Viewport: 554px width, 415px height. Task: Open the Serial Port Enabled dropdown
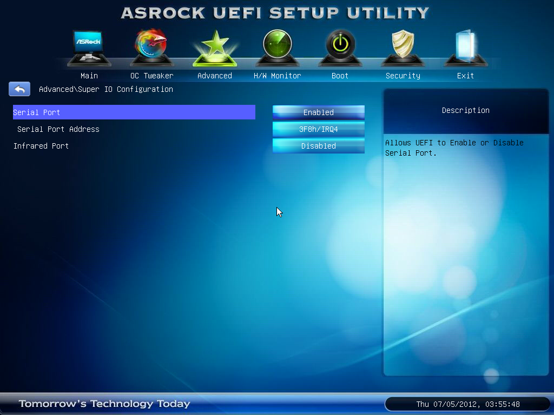[x=318, y=112]
